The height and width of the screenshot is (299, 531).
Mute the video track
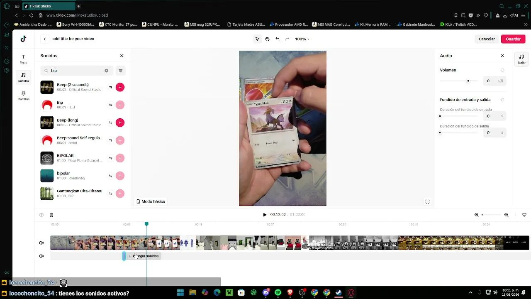[41, 243]
